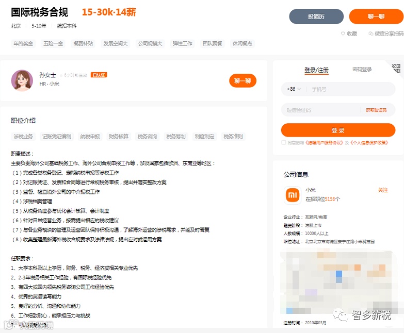Click the WeChat share scan icon
This screenshot has height=333, width=404.
click(371, 34)
